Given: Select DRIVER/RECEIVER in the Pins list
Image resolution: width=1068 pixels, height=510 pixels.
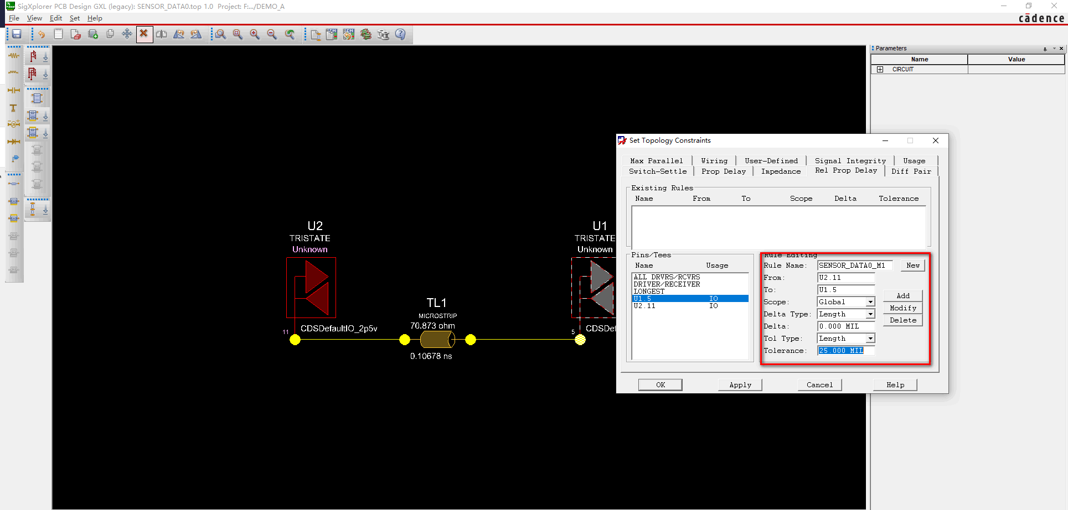Looking at the screenshot, I should coord(690,284).
